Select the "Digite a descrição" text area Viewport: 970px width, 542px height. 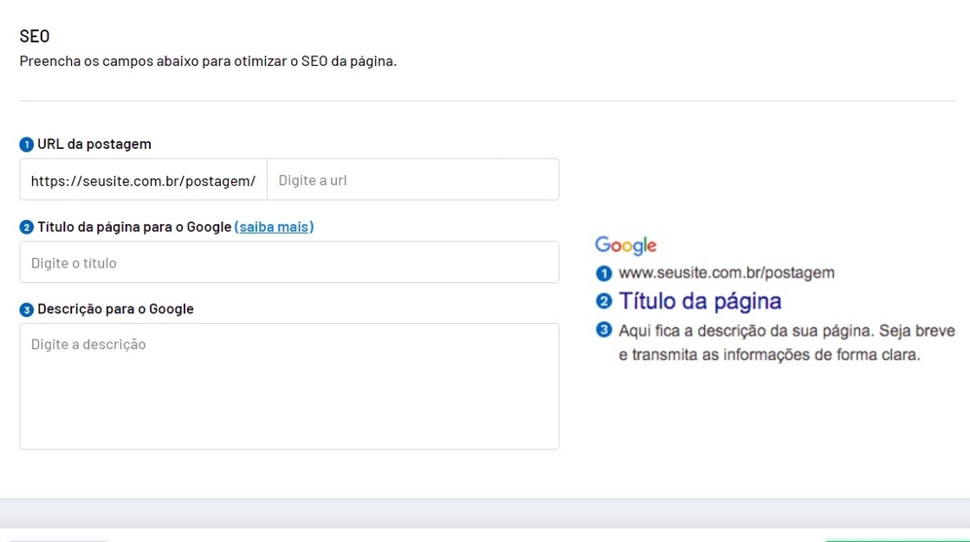click(x=288, y=386)
